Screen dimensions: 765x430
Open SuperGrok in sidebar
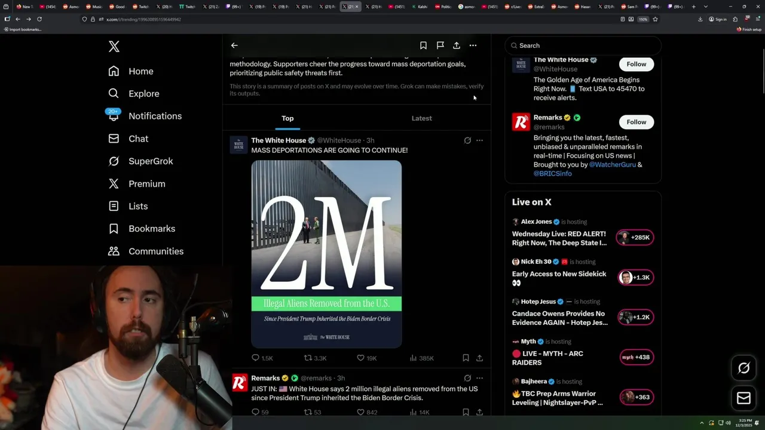click(141, 161)
